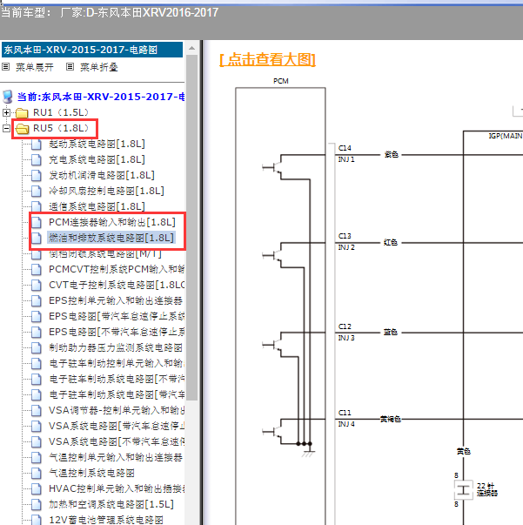This screenshot has height=525, width=523.
Task: Click document icon beside 充电系统电路图[1.8L]
Action: pyautogui.click(x=37, y=160)
